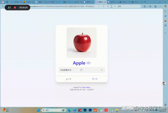Click the red apple picture
Screen dimensions: 168x113
click(82, 42)
